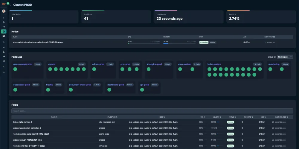Open the admin-prod namespace link in Pods Map
The height and width of the screenshot is (149, 299).
[98, 64]
